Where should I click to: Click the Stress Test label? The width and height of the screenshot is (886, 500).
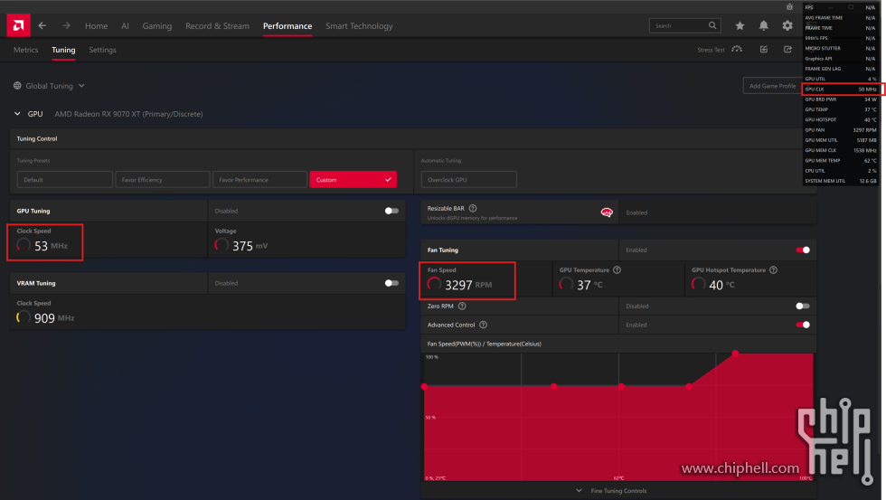711,50
